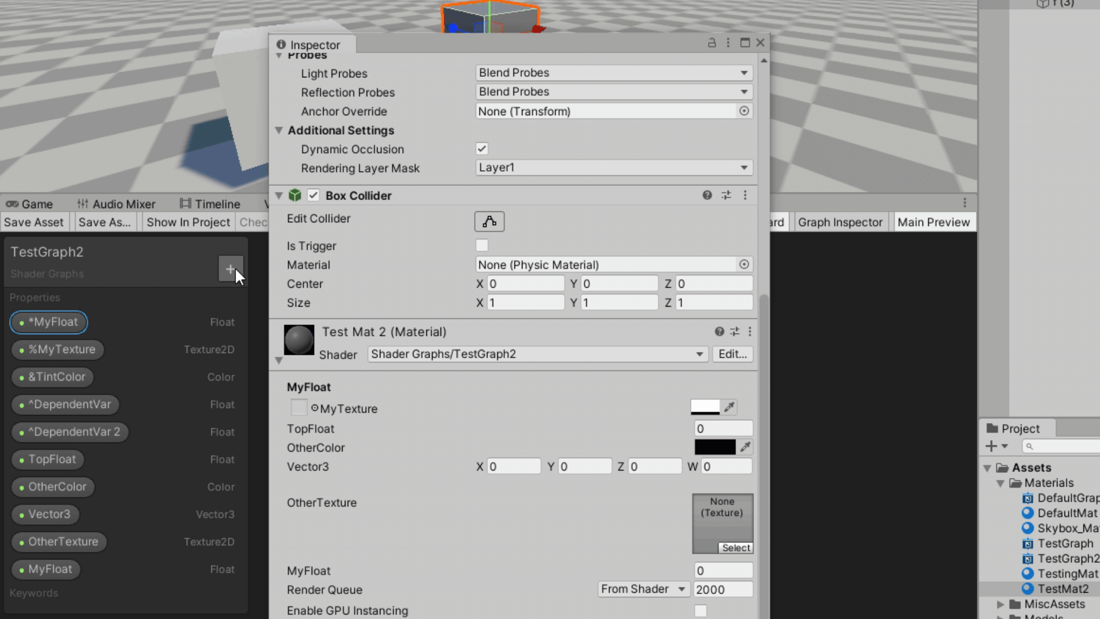The height and width of the screenshot is (619, 1100).
Task: Click OtherColor eyedropper icon
Action: (x=745, y=447)
